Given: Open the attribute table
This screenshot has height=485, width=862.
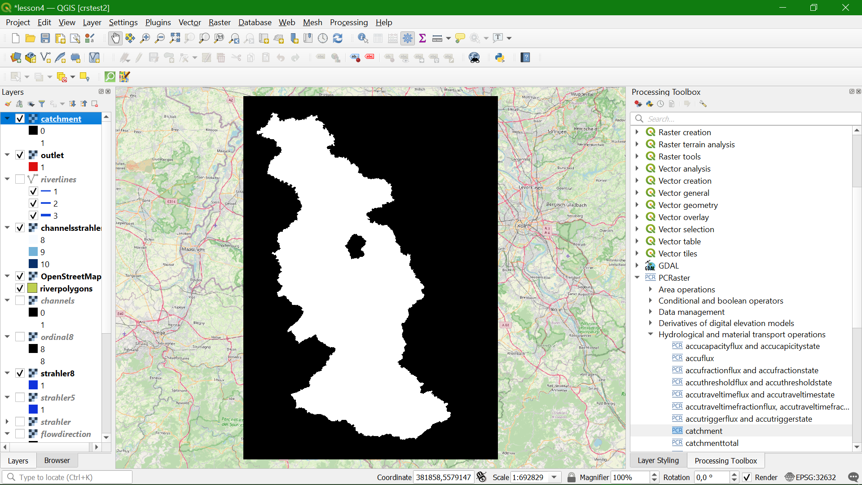Looking at the screenshot, I should (x=378, y=38).
